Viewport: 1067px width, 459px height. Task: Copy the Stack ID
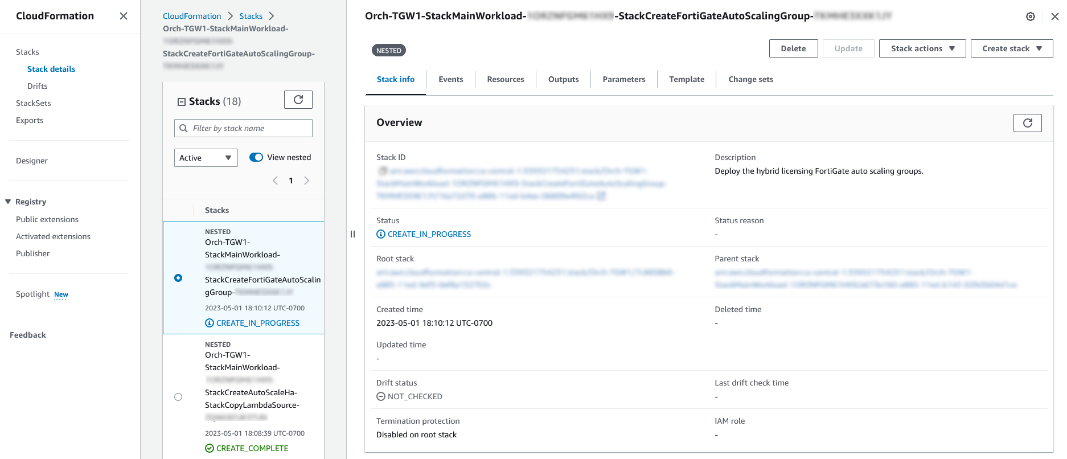pos(383,171)
